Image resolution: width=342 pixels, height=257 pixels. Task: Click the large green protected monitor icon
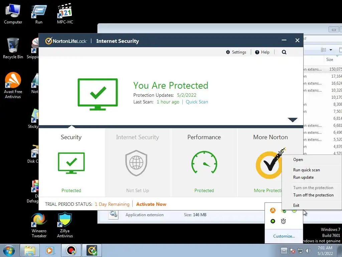coord(98,94)
